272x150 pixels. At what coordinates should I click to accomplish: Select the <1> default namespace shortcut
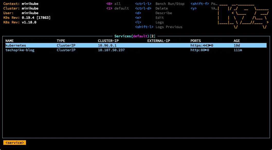coord(117,8)
